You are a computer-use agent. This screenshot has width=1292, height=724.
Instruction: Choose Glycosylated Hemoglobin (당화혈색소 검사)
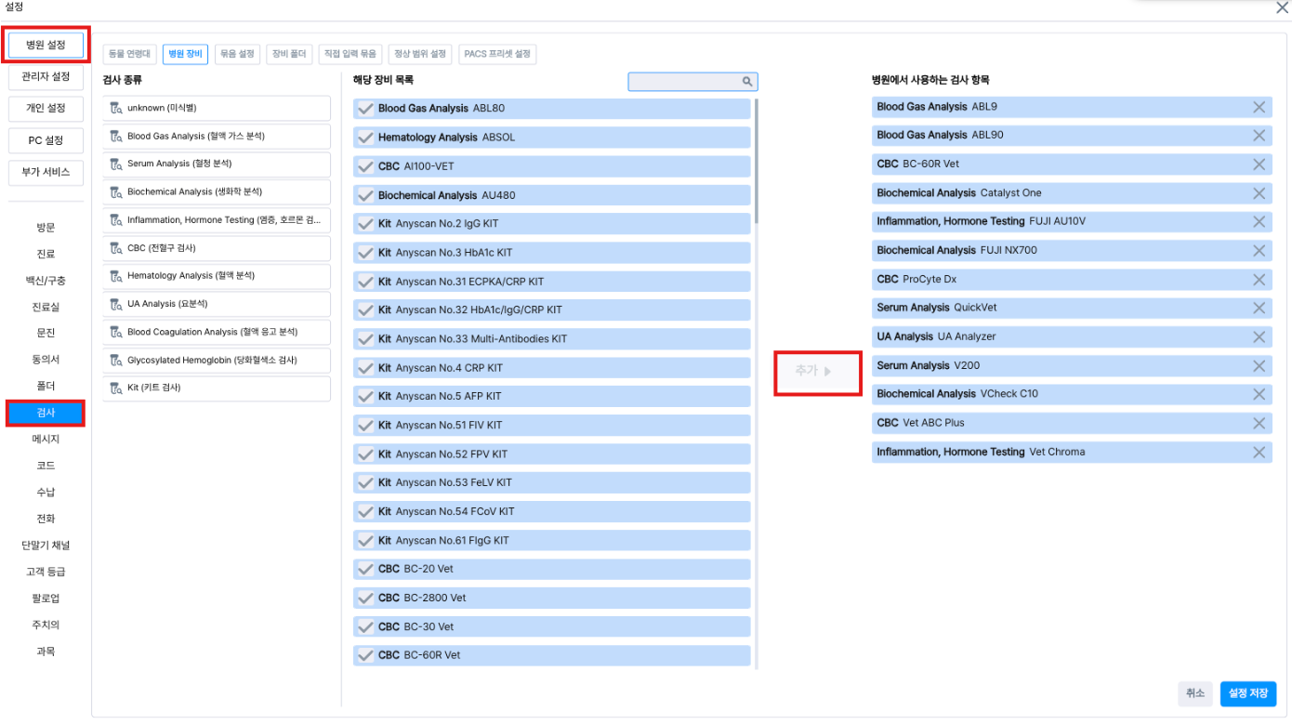point(217,360)
